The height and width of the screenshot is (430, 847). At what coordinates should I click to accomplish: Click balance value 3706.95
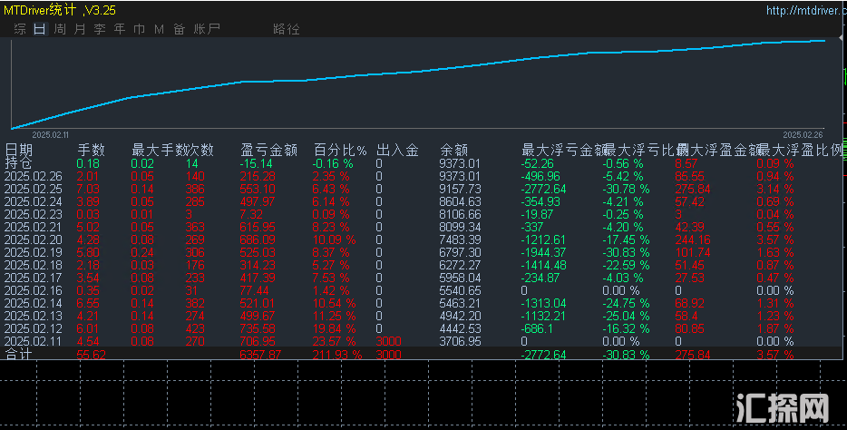(x=461, y=341)
